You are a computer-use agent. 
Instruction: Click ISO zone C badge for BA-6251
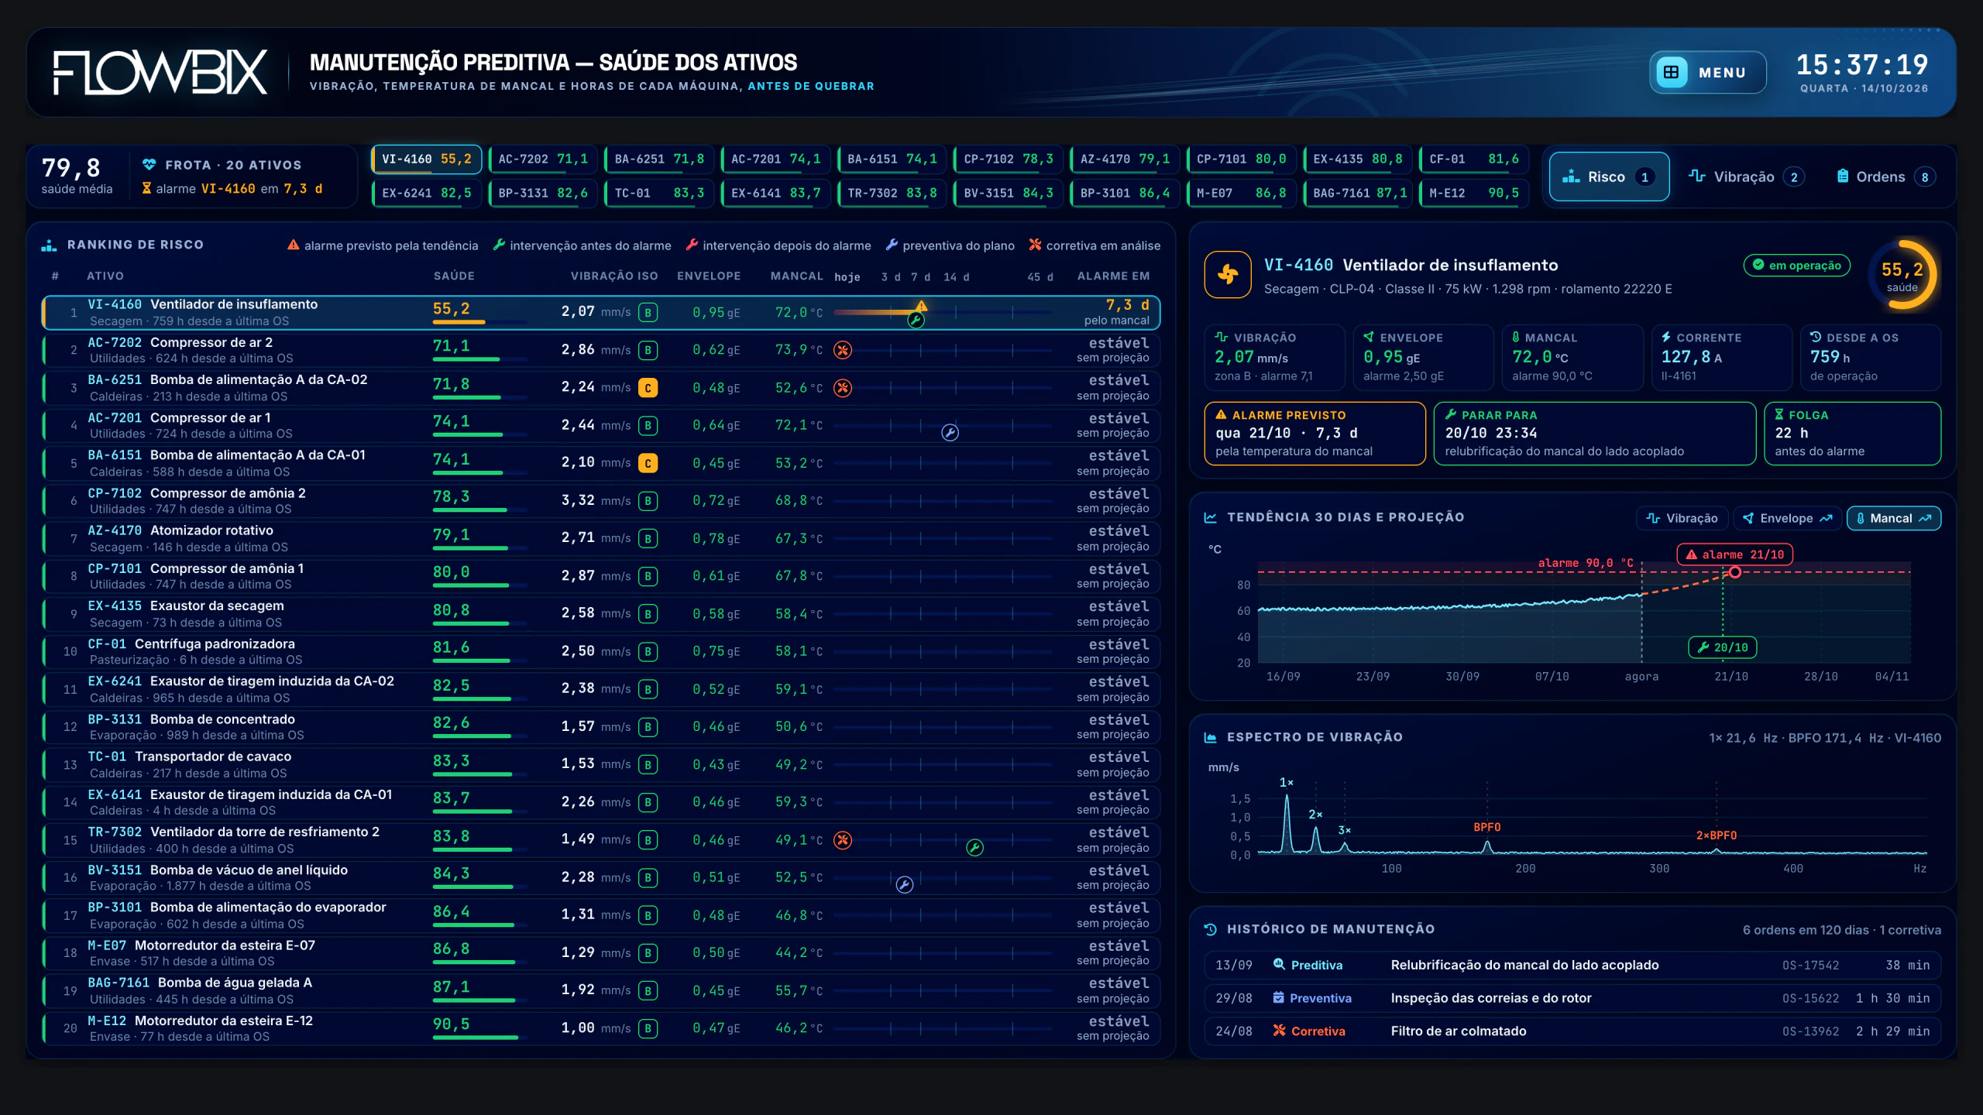(x=648, y=388)
